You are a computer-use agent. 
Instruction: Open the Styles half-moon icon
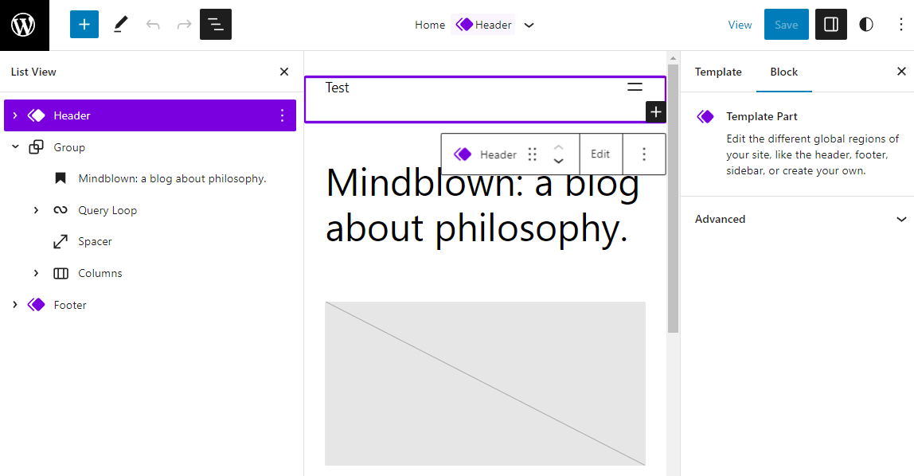coord(865,24)
